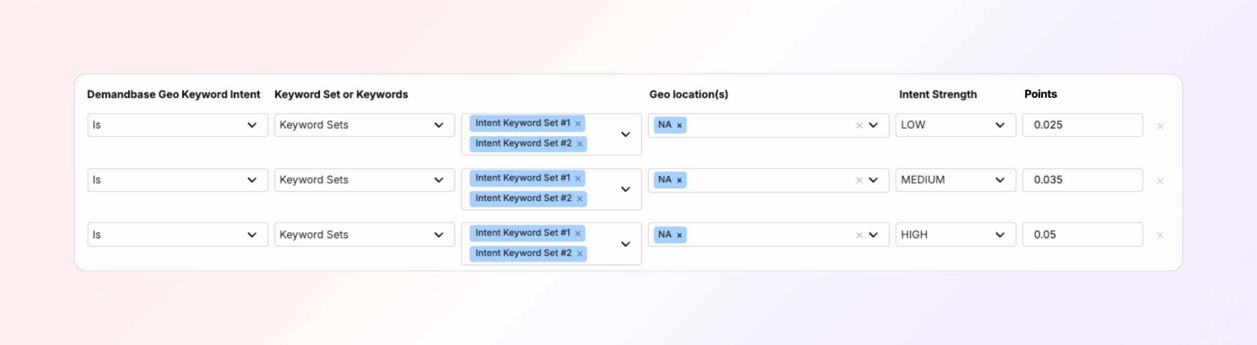Click the points field showing 0.05
This screenshot has height=345, width=1257.
(x=1082, y=235)
